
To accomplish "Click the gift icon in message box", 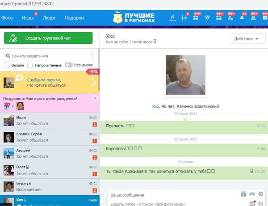I will [243, 194].
